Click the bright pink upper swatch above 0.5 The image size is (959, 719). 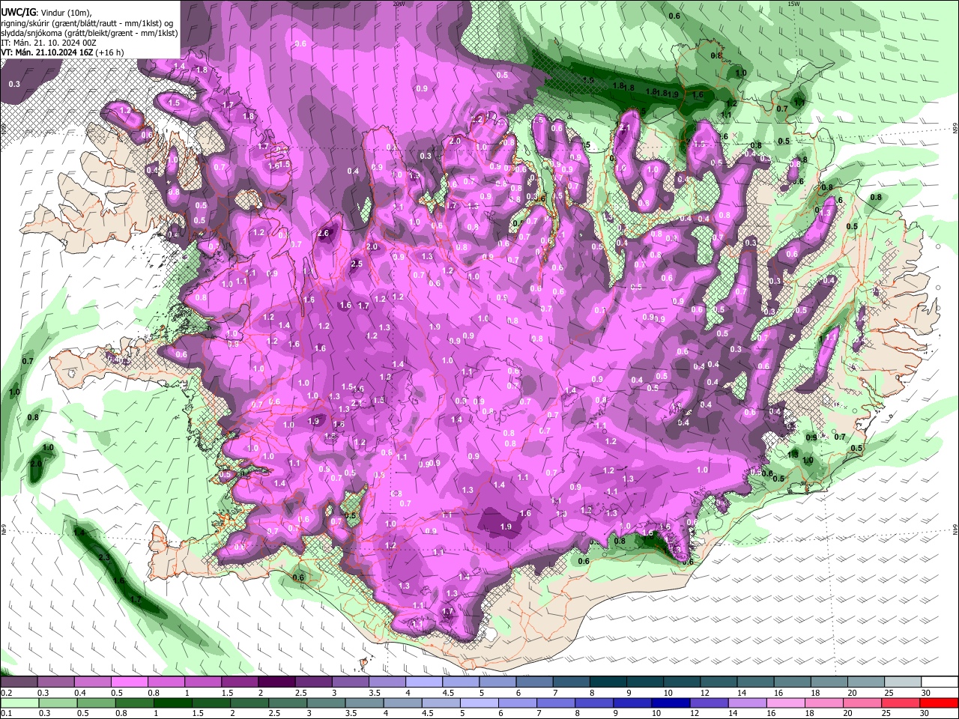click(x=129, y=682)
